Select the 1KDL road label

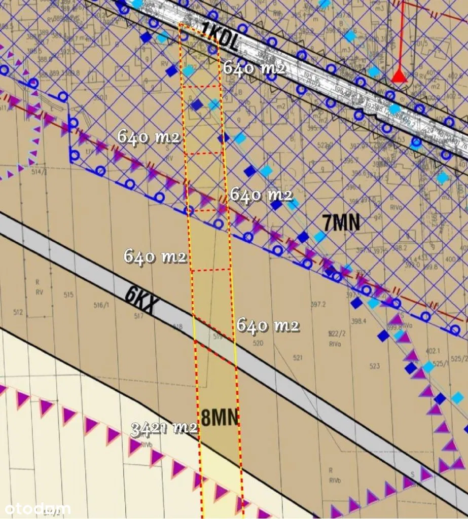point(220,36)
